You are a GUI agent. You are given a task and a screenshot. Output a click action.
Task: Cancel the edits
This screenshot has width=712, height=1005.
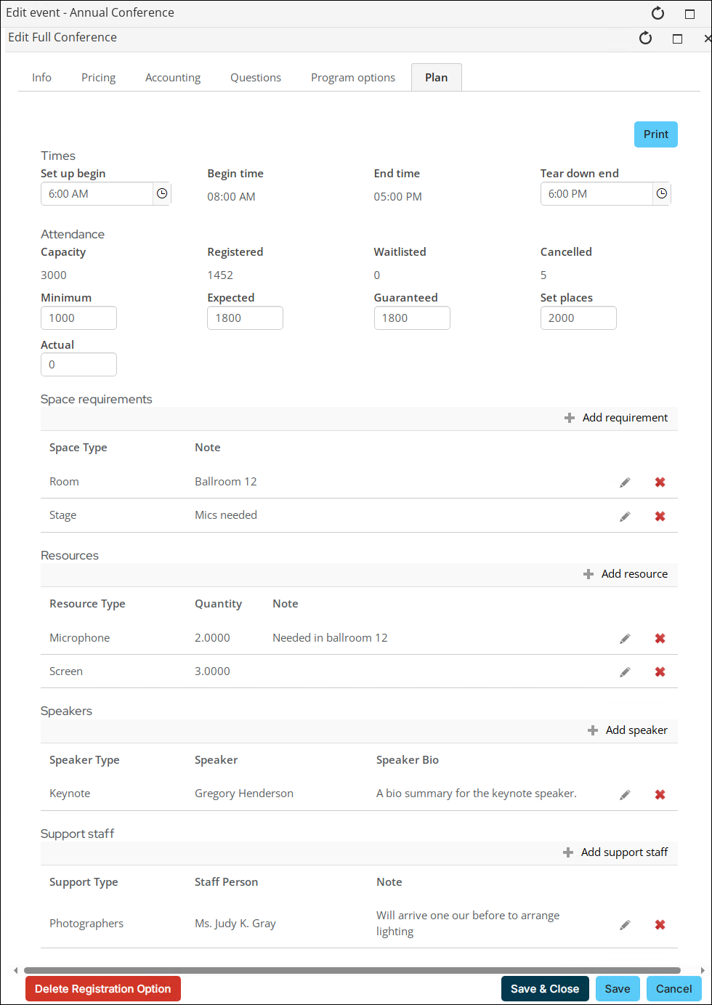point(674,989)
